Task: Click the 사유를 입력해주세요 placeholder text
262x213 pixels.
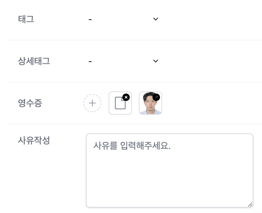Action: [x=132, y=146]
